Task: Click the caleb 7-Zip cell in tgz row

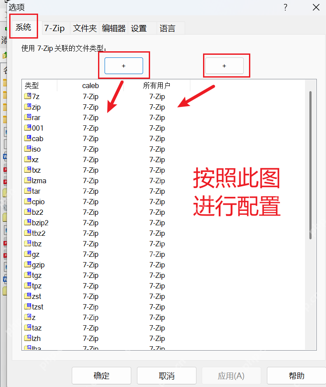Action: [x=91, y=275]
